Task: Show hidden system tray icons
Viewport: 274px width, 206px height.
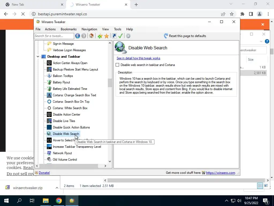Action: (x=226, y=201)
